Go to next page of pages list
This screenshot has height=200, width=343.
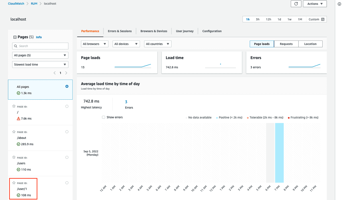66,73
